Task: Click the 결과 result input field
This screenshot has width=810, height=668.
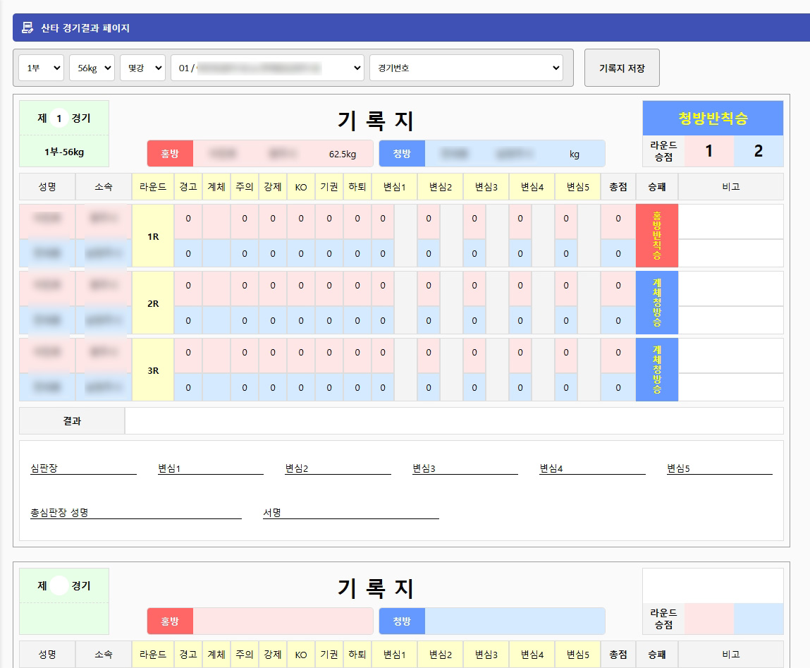Action: tap(453, 421)
